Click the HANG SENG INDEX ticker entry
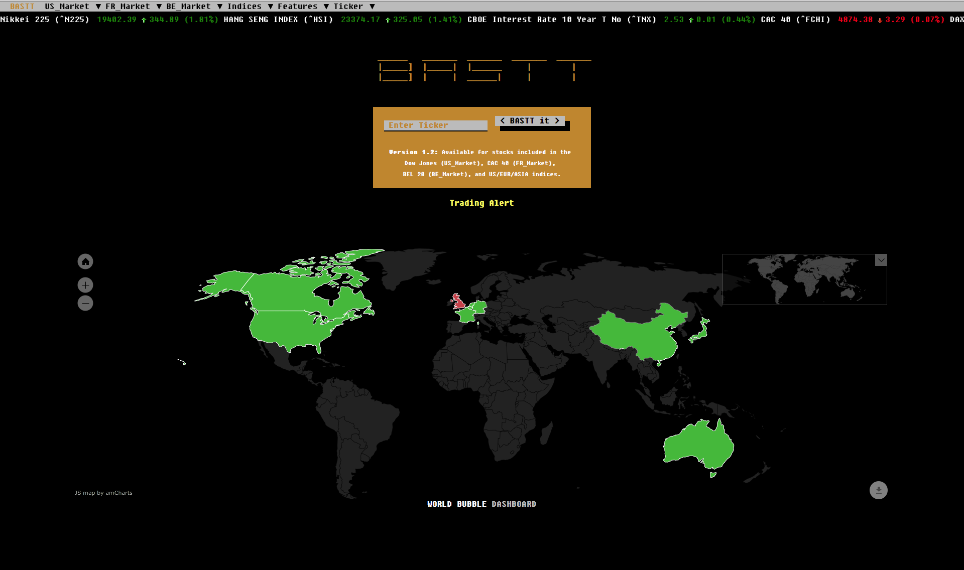Screen dimensions: 964x570 [342, 20]
